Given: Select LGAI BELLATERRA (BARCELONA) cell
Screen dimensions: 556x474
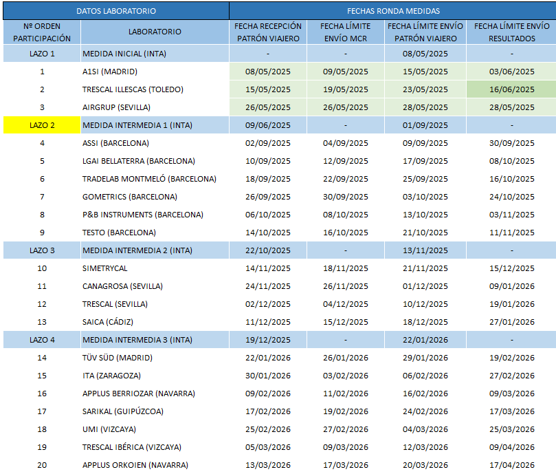Looking at the screenshot, I should coord(155,161).
